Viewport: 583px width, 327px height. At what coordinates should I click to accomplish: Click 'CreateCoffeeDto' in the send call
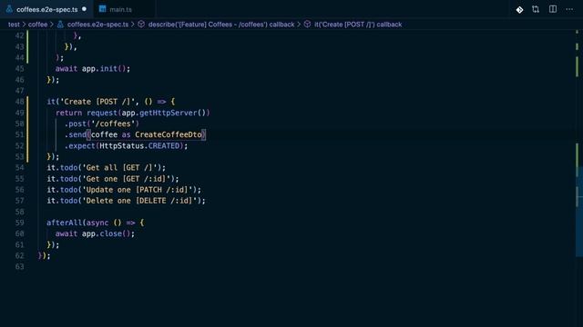(168, 134)
